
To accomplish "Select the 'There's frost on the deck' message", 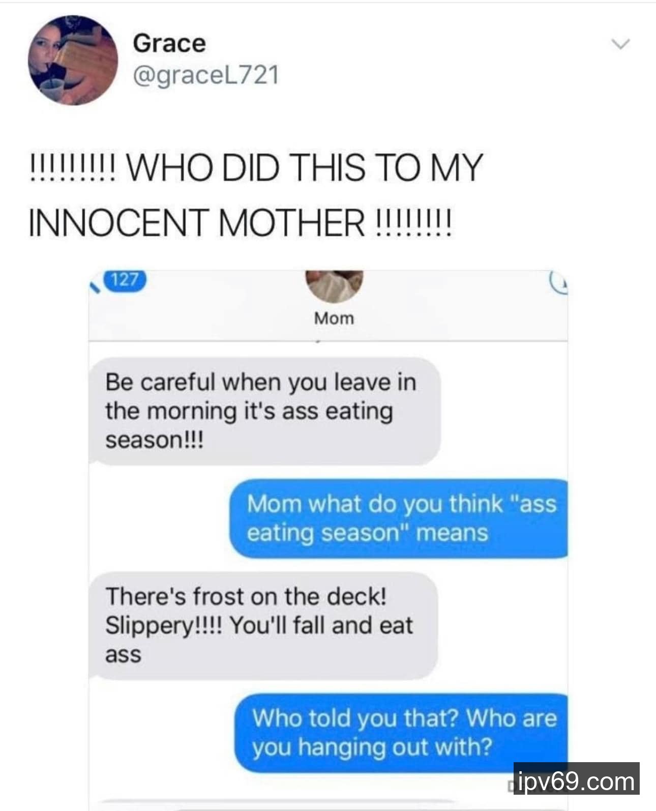I will pos(263,626).
